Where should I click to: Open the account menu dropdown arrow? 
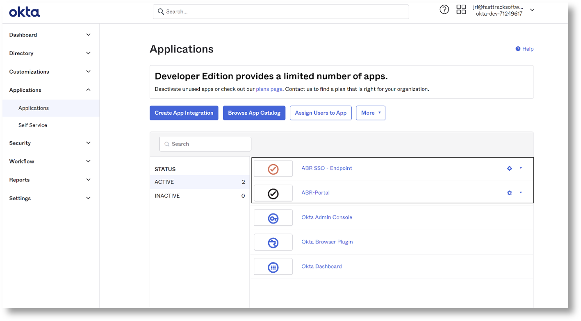point(532,10)
